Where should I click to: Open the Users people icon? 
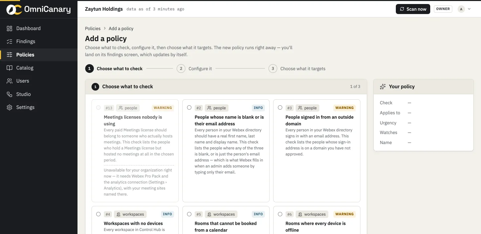[x=9, y=81]
